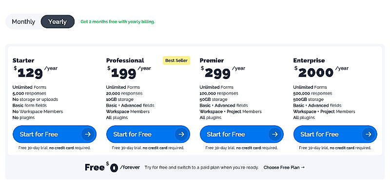390x195 pixels.
Task: Click arrow icon on Enterprise plan button
Action: [x=368, y=134]
